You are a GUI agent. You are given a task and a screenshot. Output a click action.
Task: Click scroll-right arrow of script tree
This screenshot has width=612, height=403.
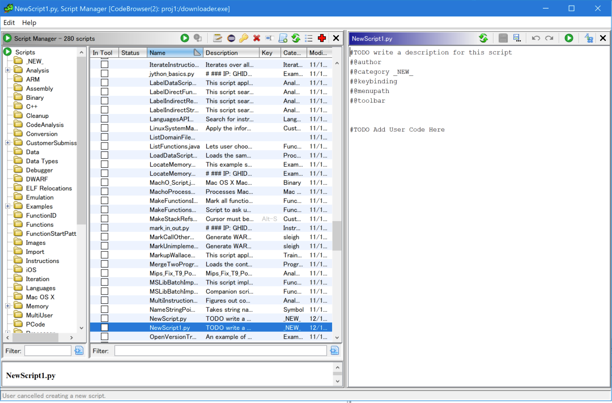tap(71, 337)
